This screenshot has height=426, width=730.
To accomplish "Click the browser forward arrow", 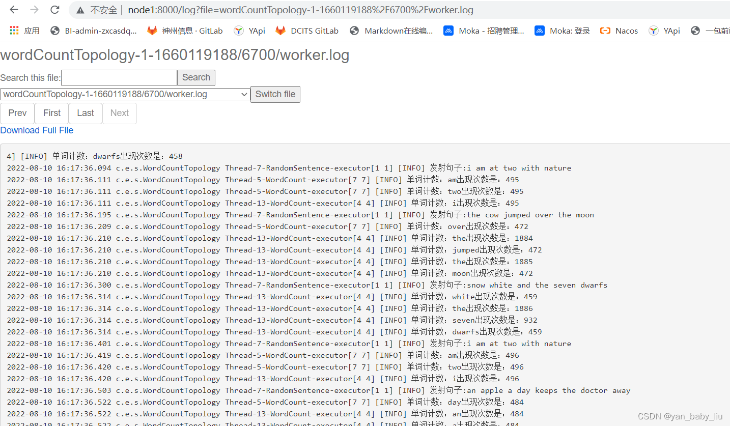I will pos(35,10).
